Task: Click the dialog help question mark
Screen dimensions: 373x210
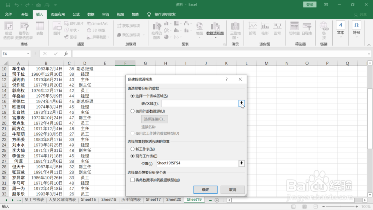Action: 226,79
